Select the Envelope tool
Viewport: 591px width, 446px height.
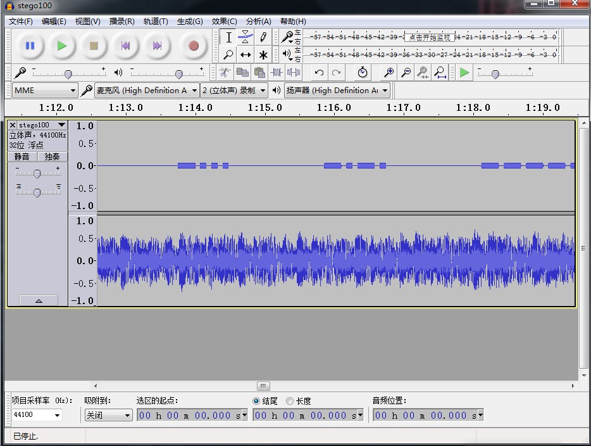(246, 37)
